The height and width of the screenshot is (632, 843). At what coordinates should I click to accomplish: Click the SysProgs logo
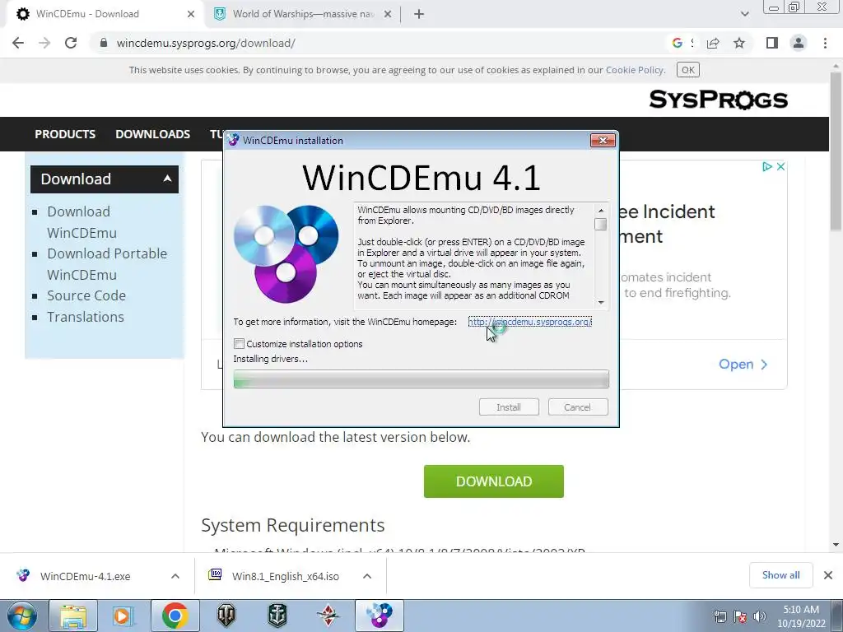[718, 100]
